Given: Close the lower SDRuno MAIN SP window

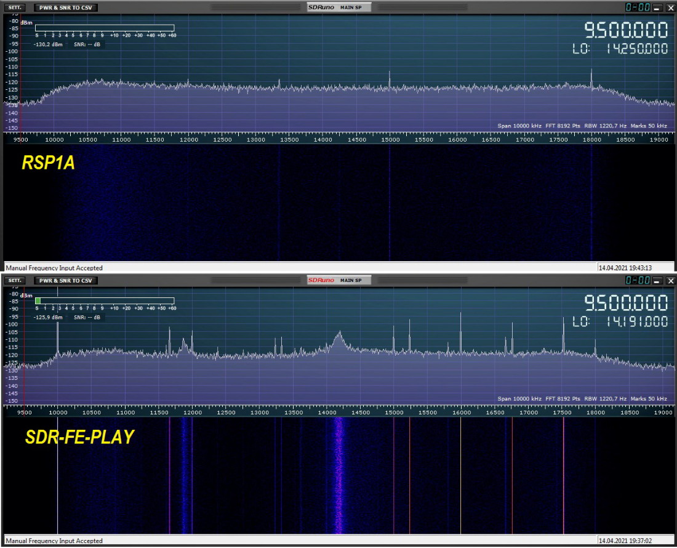Looking at the screenshot, I should (670, 281).
